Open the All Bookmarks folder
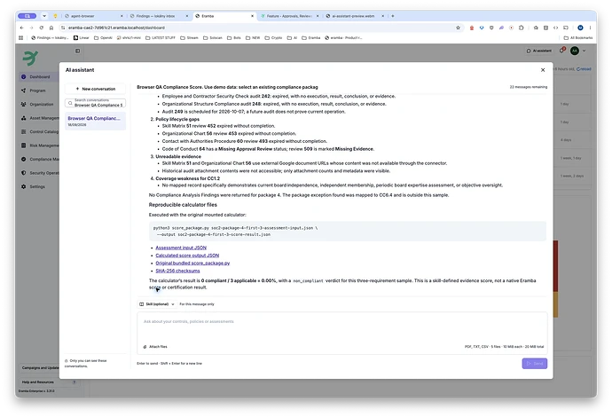612x417 pixels. 578,38
